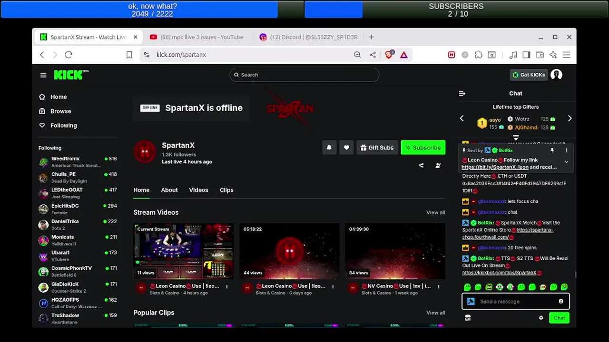Viewport: 609px width, 342px height.
Task: View all Popular Clips
Action: click(x=435, y=313)
